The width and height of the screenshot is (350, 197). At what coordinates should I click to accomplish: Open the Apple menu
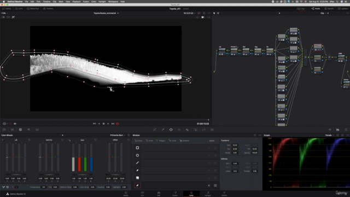click(4, 2)
